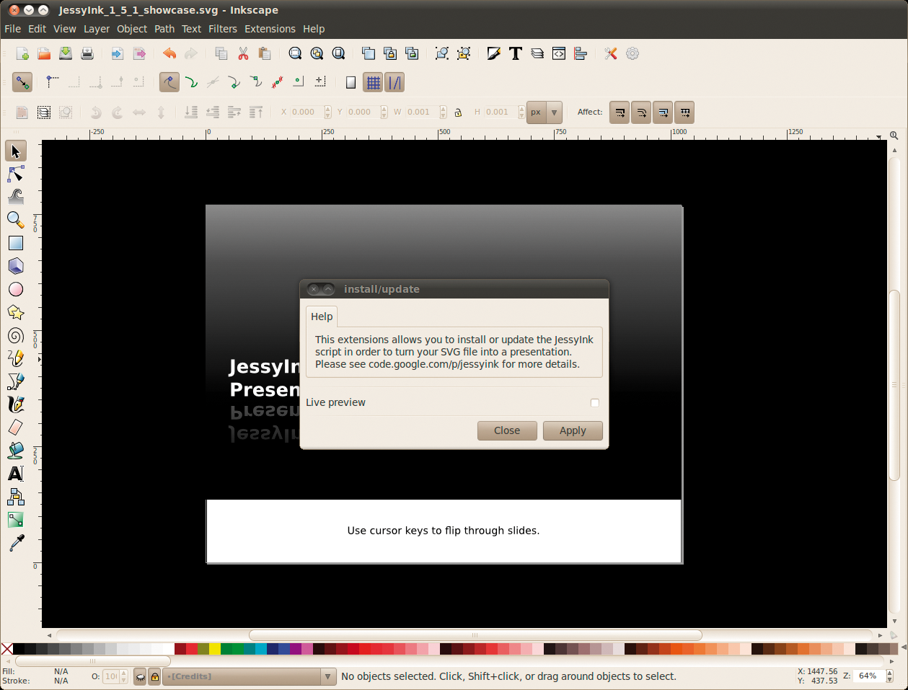The width and height of the screenshot is (908, 690).
Task: Select the Node edit tool
Action: tap(16, 174)
